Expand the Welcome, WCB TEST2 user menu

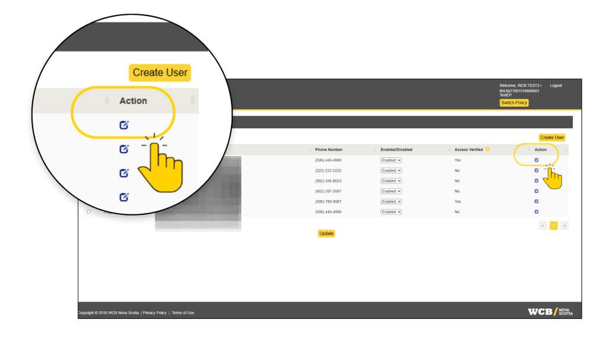tap(520, 85)
